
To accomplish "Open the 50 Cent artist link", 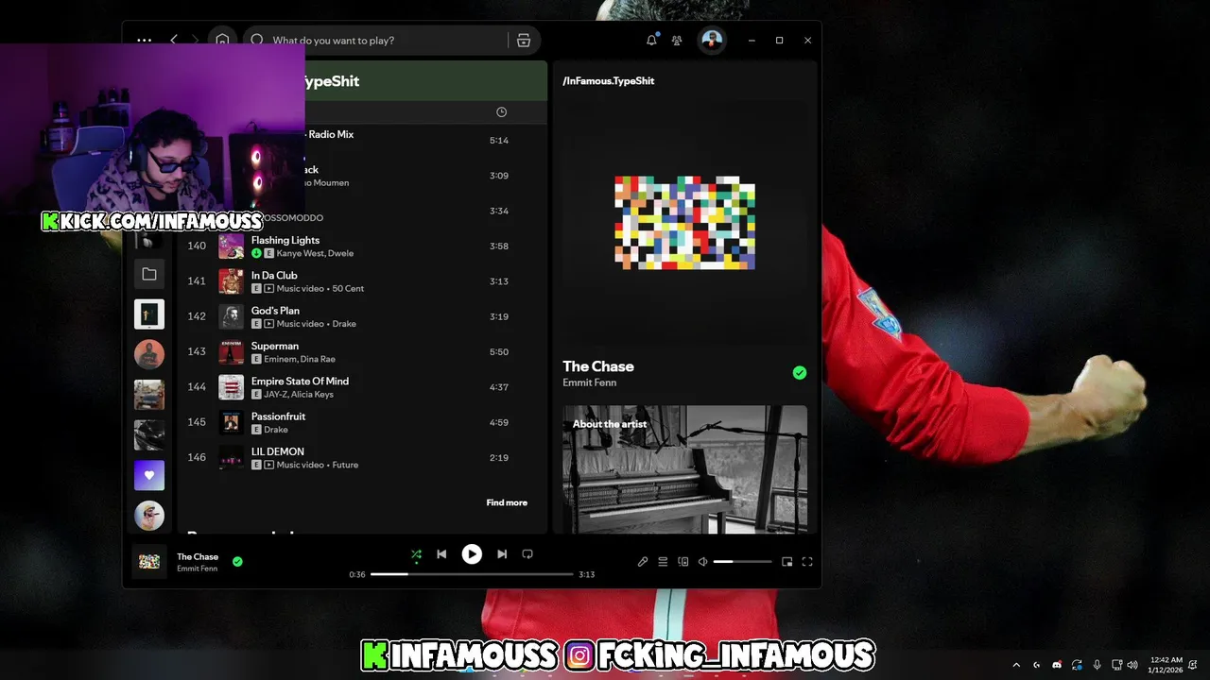I will click(x=348, y=289).
